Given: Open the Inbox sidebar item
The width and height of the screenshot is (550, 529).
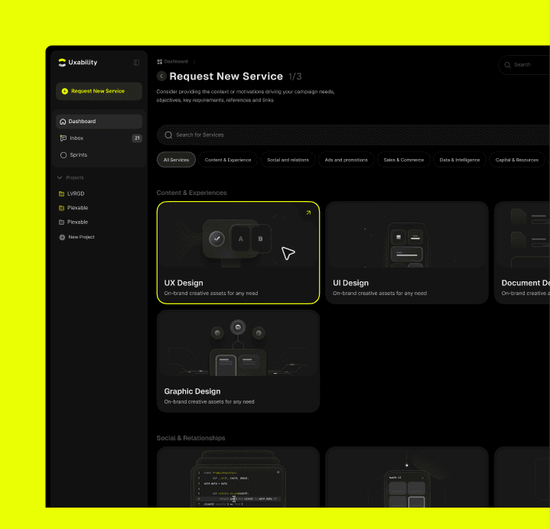Looking at the screenshot, I should [x=99, y=138].
